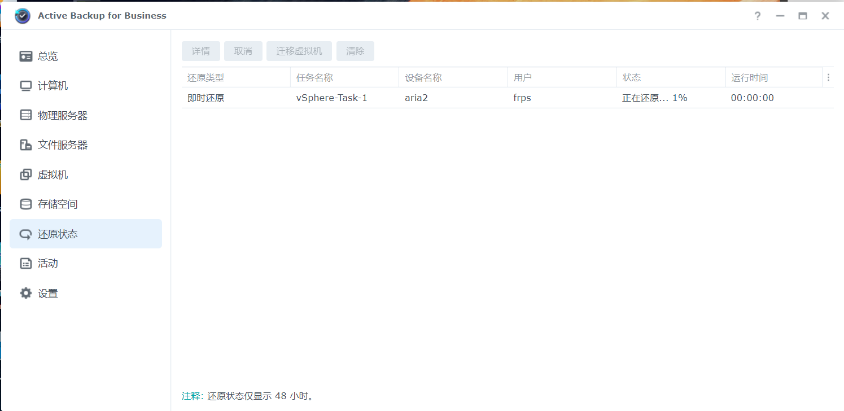This screenshot has height=411, width=844.
Task: Open the 计算机 section
Action: [x=86, y=86]
